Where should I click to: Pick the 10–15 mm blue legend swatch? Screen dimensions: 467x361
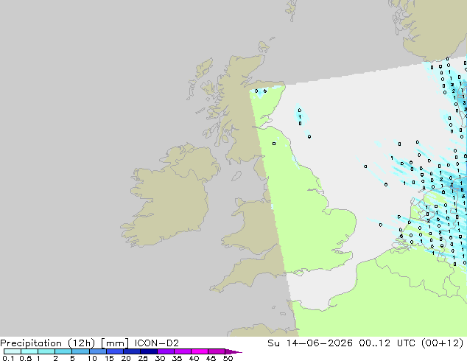click(98, 351)
